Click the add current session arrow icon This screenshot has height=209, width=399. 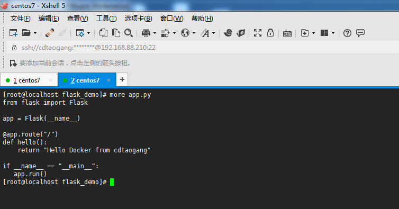point(13,63)
